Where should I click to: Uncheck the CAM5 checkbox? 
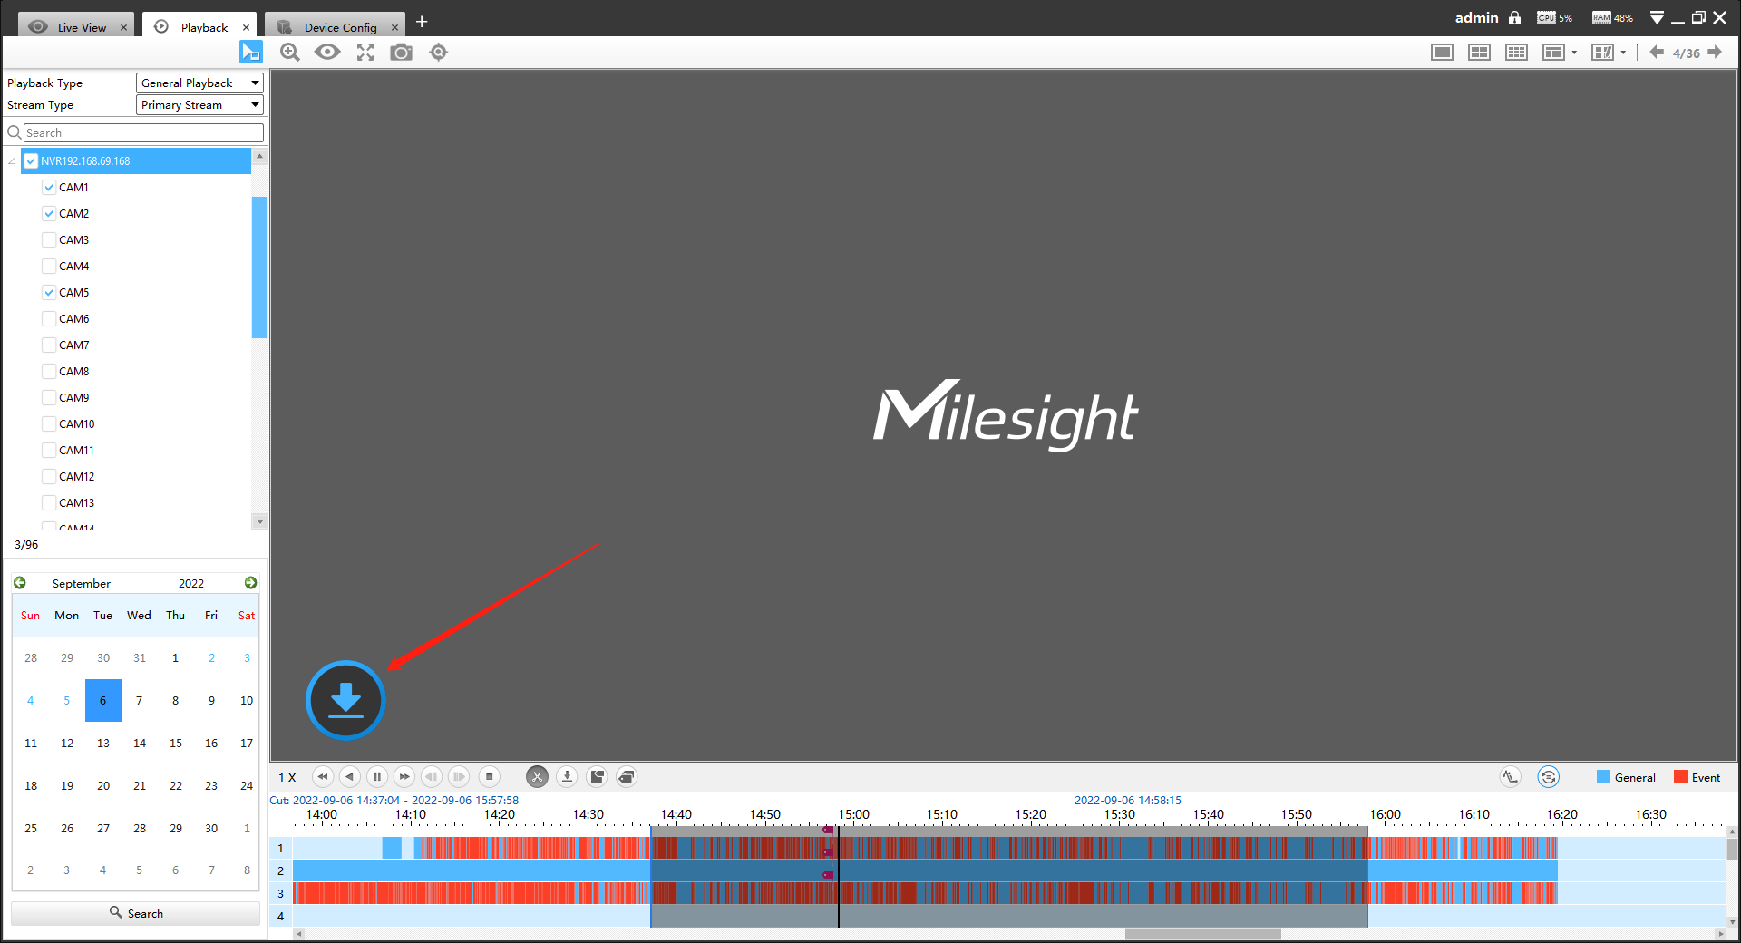coord(49,292)
